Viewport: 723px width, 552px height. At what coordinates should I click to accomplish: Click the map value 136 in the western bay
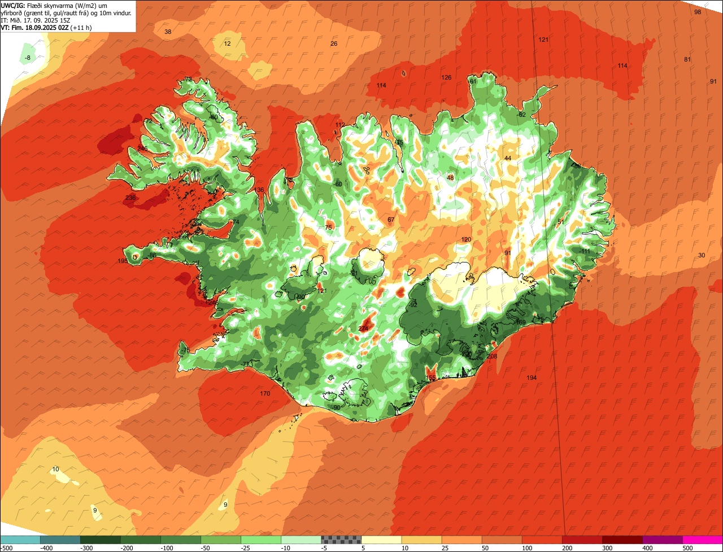click(259, 190)
